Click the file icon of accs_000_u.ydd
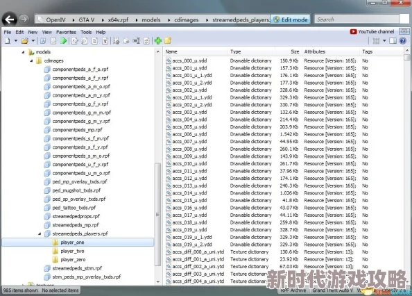Viewport: 412px width, 296px height. pyautogui.click(x=169, y=60)
